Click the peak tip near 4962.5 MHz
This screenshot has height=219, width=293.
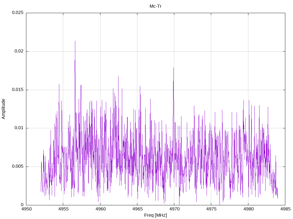[118, 76]
